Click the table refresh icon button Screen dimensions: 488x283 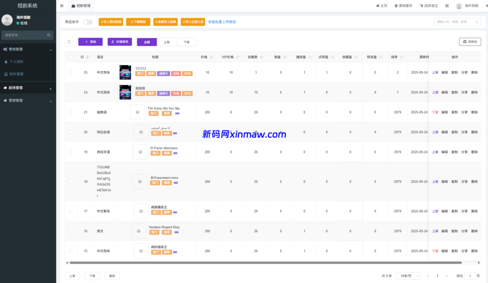(69, 42)
